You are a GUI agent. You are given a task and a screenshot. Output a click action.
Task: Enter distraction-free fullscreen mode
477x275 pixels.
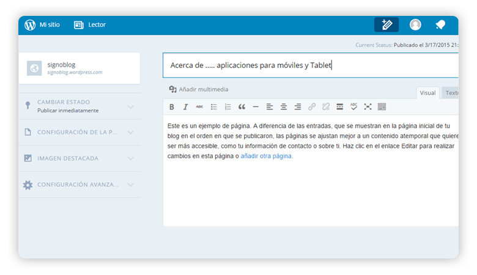(368, 107)
